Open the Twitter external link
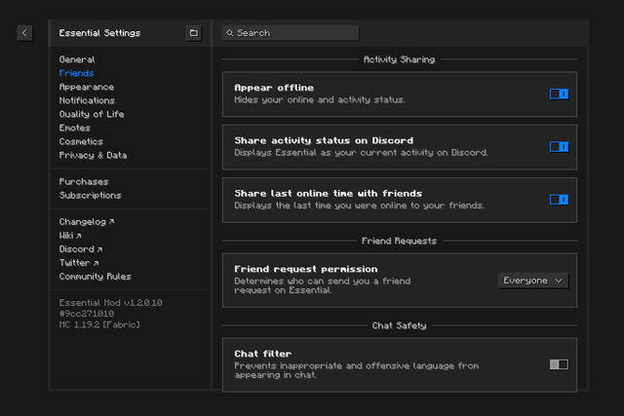Screen dimensions: 624x416 coord(79,263)
